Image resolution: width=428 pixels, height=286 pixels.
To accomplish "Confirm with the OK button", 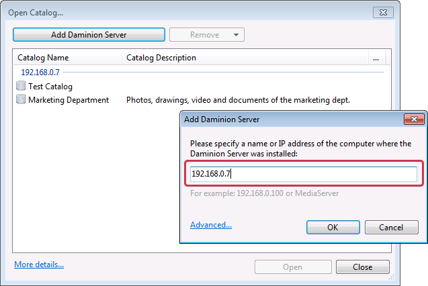I will (x=333, y=228).
